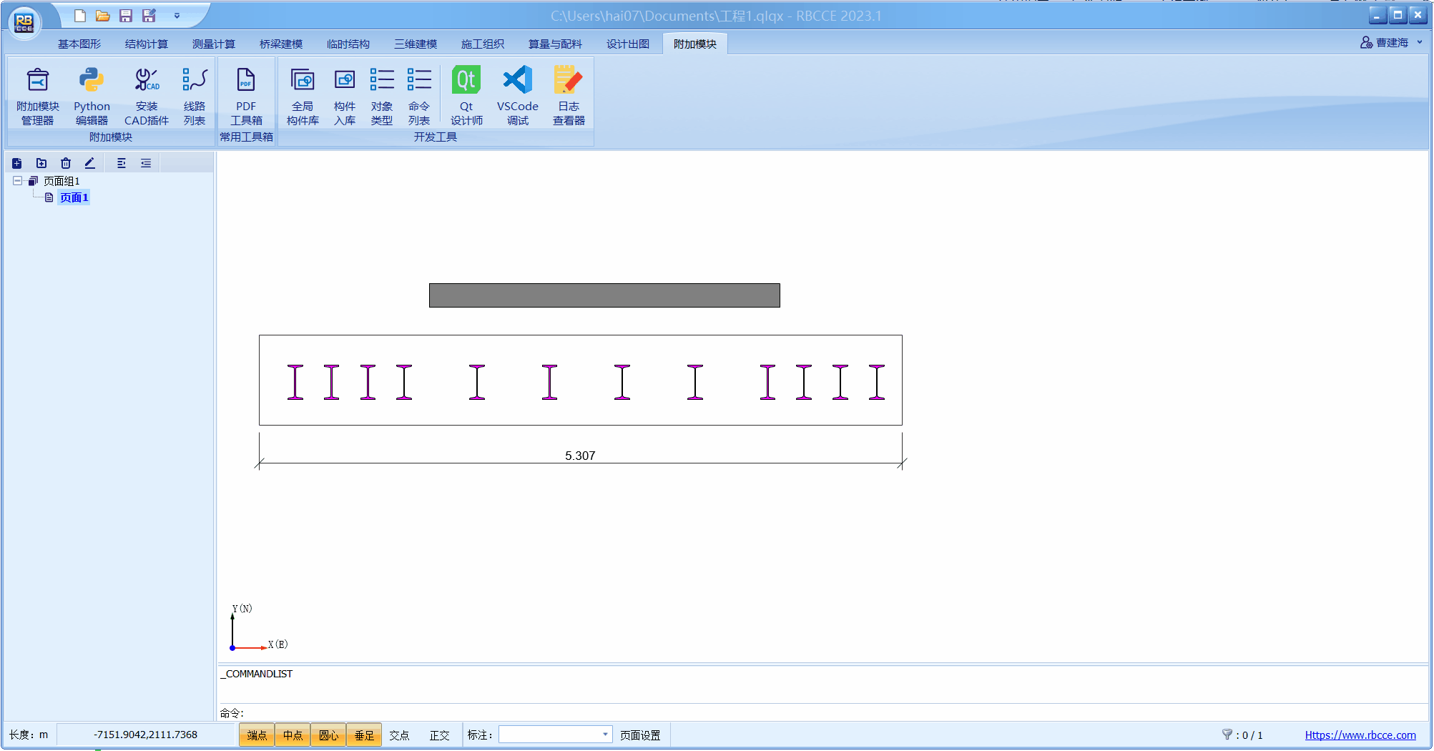Expand the quick access toolbar dropdown arrow
The height and width of the screenshot is (751, 1434).
point(177,16)
